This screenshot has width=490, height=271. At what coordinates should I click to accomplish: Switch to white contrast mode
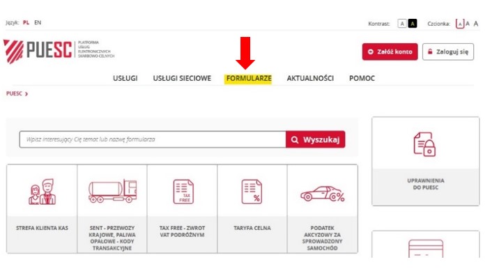402,24
